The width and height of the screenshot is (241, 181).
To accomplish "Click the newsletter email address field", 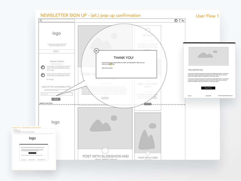I will tap(57, 94).
